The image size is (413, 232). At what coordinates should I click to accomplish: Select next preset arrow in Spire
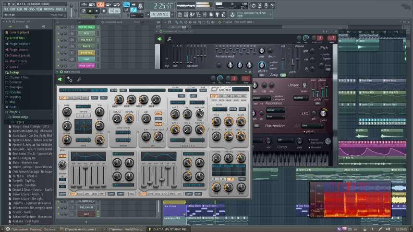[103, 90]
